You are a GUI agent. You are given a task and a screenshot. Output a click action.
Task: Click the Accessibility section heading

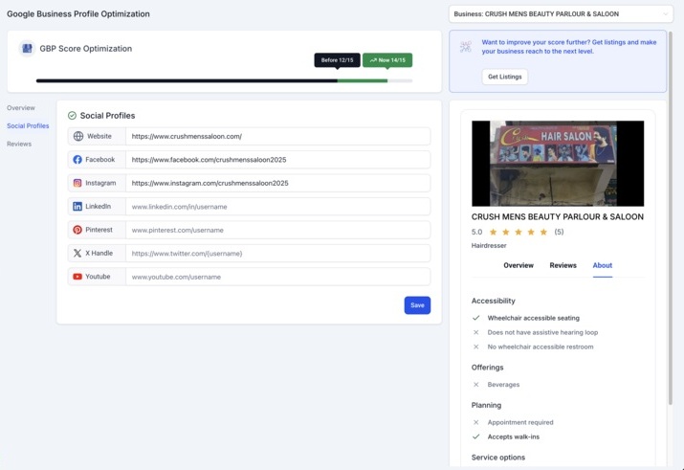[x=493, y=301]
